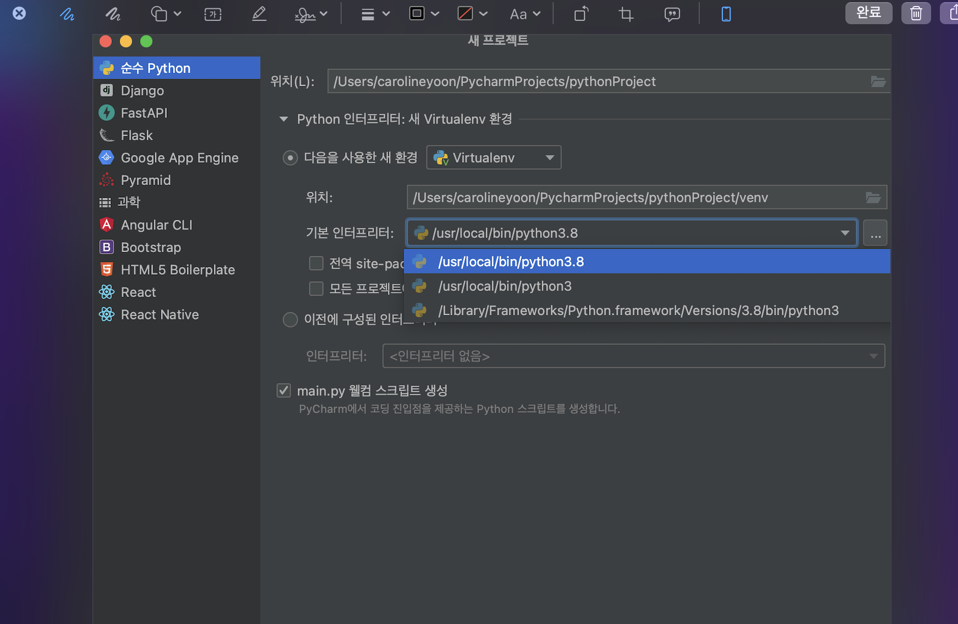Select Pyramid project type

(x=177, y=180)
